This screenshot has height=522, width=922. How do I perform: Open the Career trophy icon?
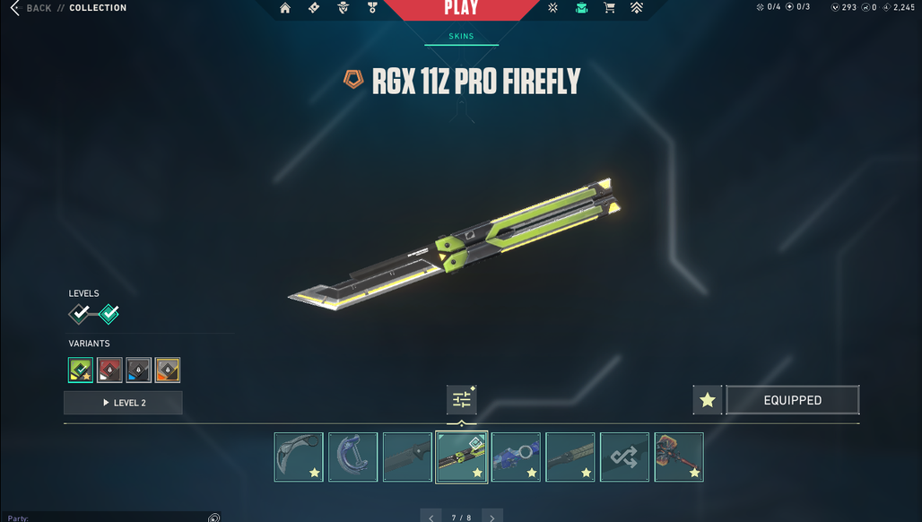coord(372,8)
